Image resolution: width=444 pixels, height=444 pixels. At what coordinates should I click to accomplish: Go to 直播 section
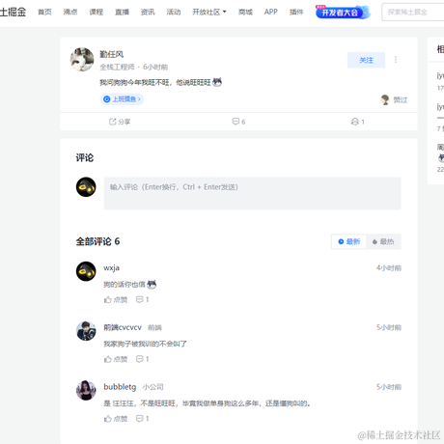(x=122, y=13)
